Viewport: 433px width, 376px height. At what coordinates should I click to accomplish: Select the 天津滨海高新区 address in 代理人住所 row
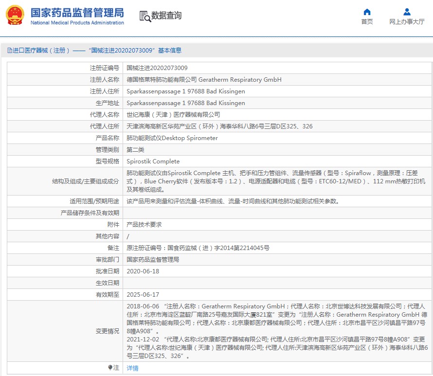[x=219, y=126]
